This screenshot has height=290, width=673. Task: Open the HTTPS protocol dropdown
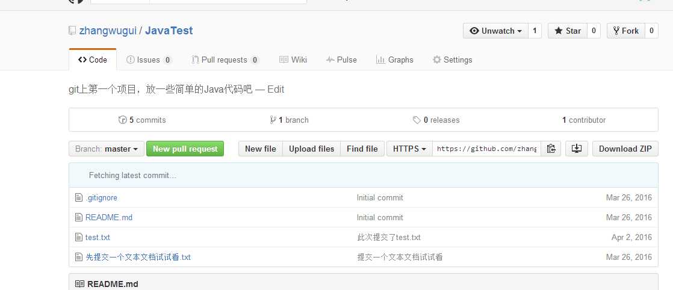point(409,149)
